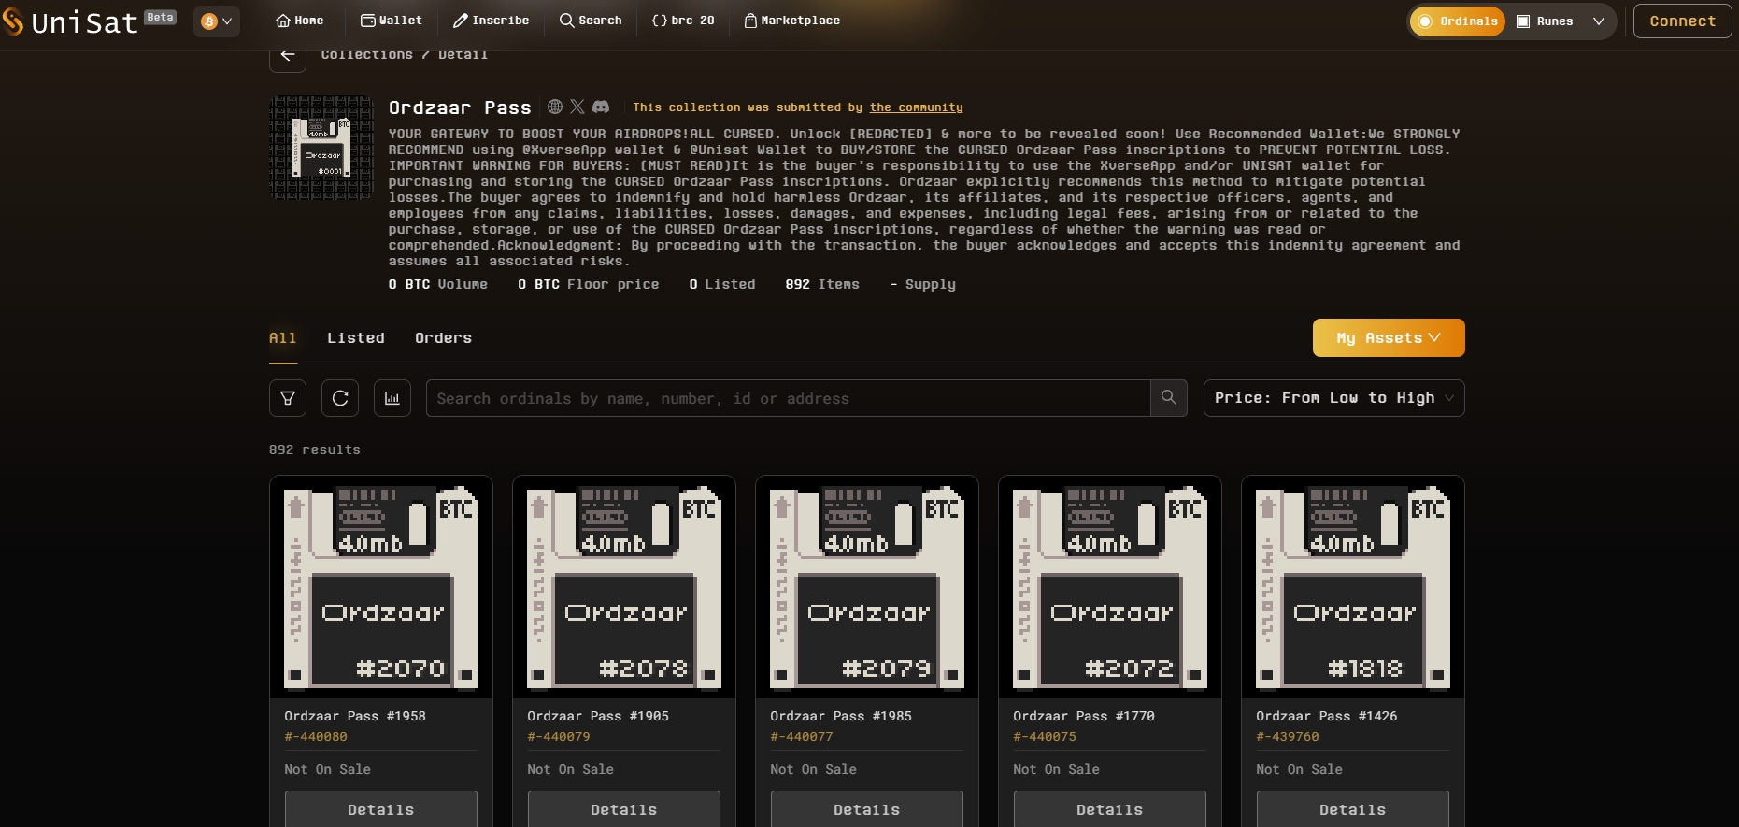Click the 'Ordzaar Pass #1905' title
1739x827 pixels.
click(x=598, y=716)
